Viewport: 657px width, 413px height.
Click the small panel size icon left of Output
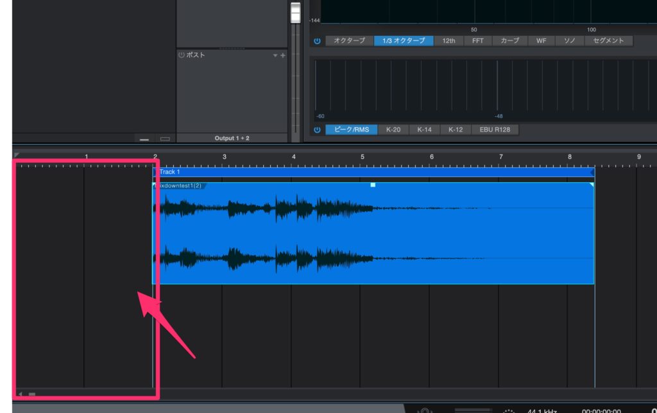pyautogui.click(x=144, y=139)
